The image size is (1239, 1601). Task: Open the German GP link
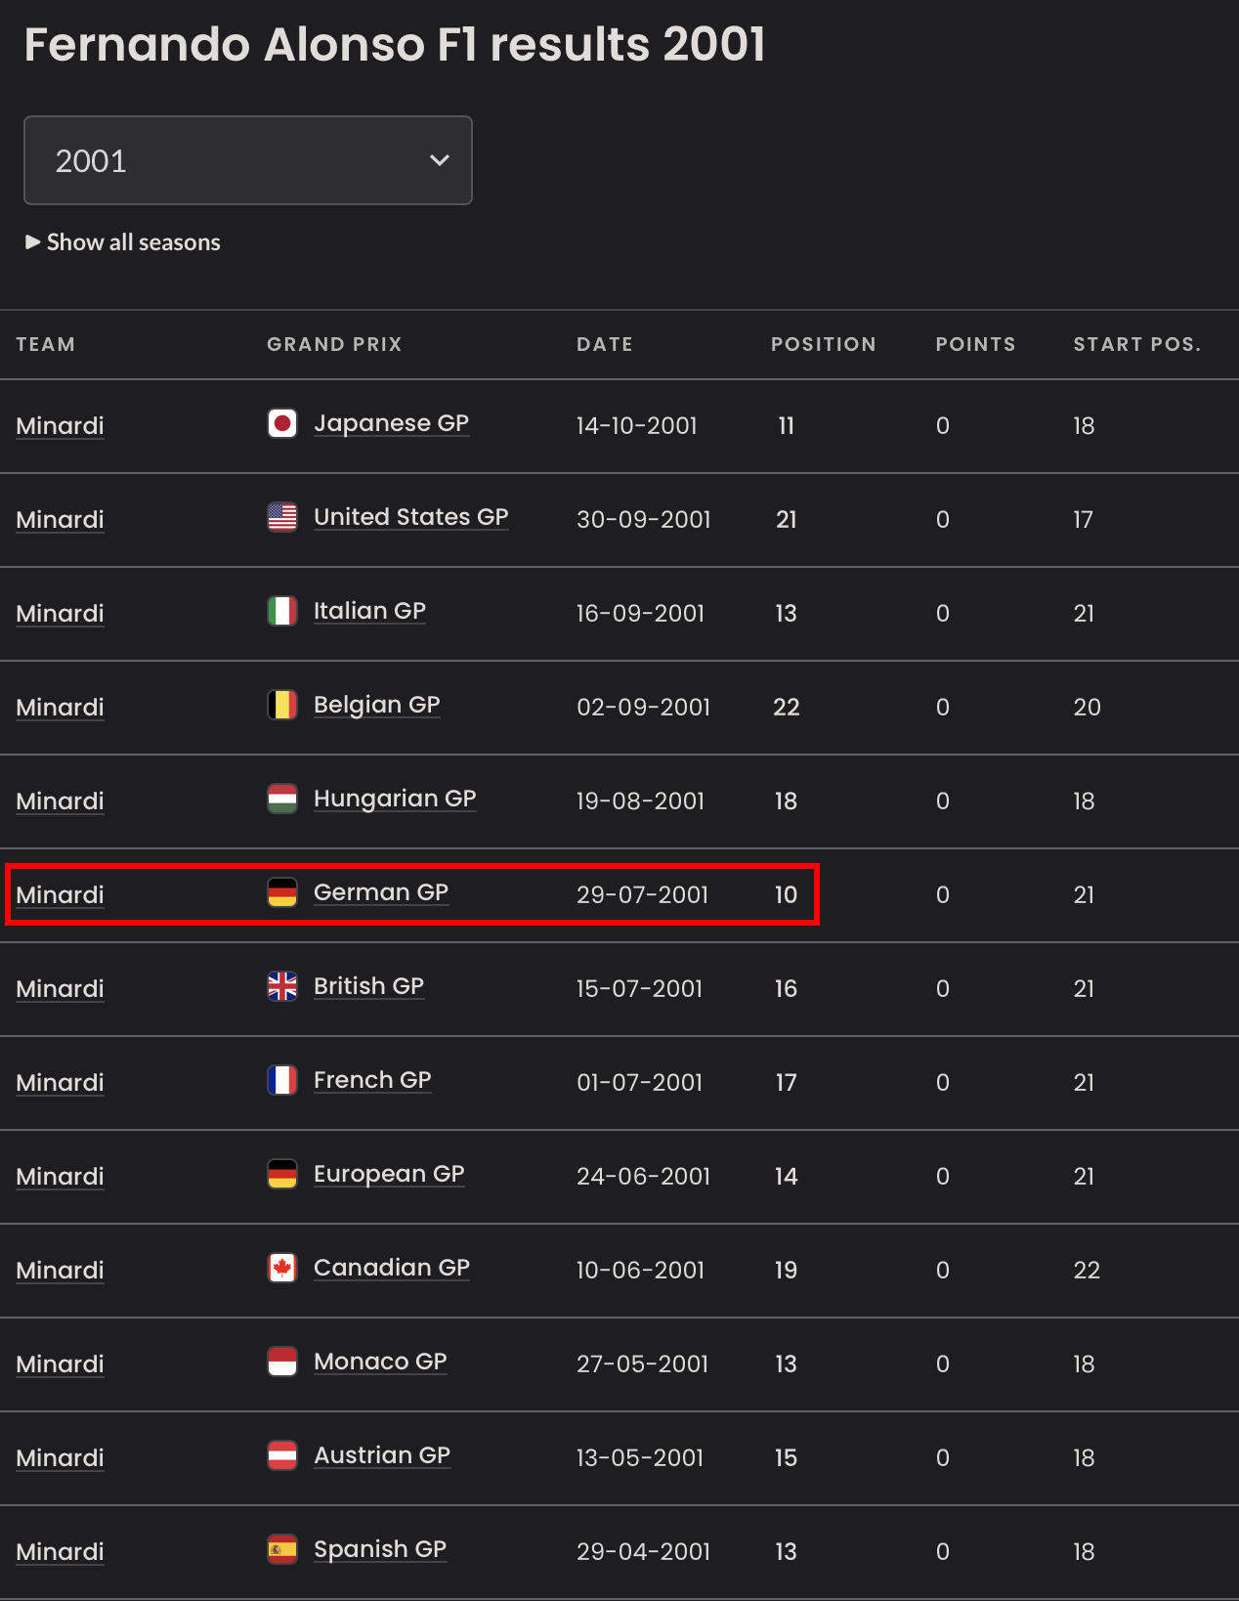[380, 892]
